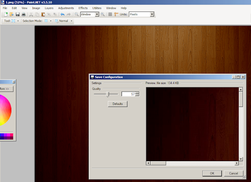Click the Zoom Out magnifier
251x182 pixels.
pyautogui.click(x=76, y=14)
